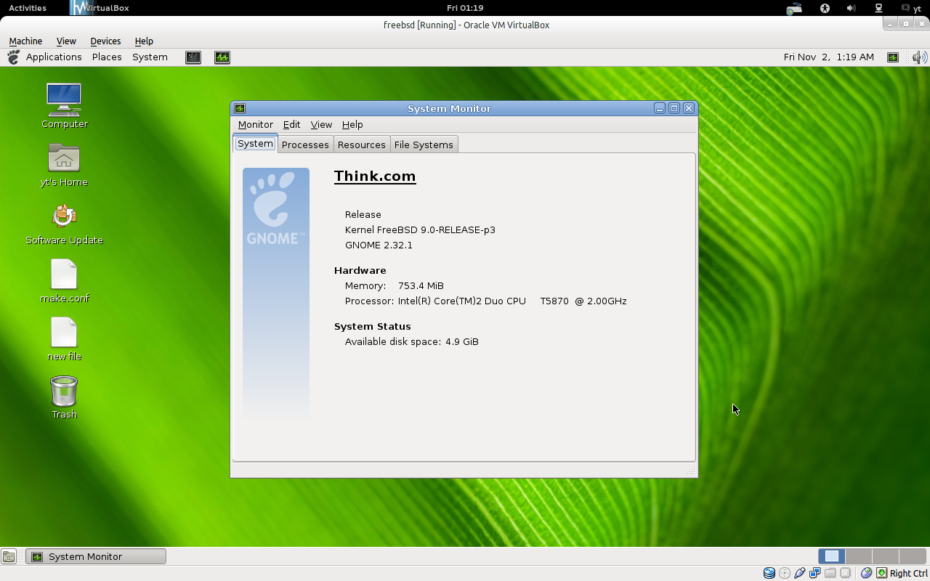This screenshot has width=930, height=581.
Task: Open the Trash desktop icon
Action: point(64,391)
